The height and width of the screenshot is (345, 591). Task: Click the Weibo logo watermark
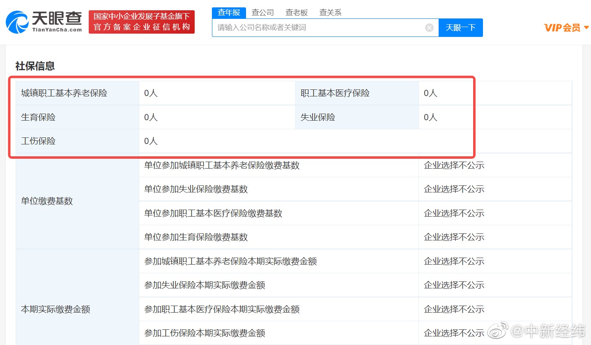[x=498, y=330]
